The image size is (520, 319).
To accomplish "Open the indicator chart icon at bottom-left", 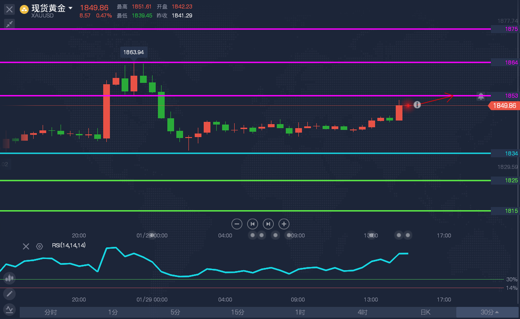I will coord(9,310).
